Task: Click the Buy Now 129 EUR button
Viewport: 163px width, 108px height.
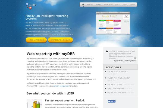Action: pyautogui.click(x=60, y=40)
